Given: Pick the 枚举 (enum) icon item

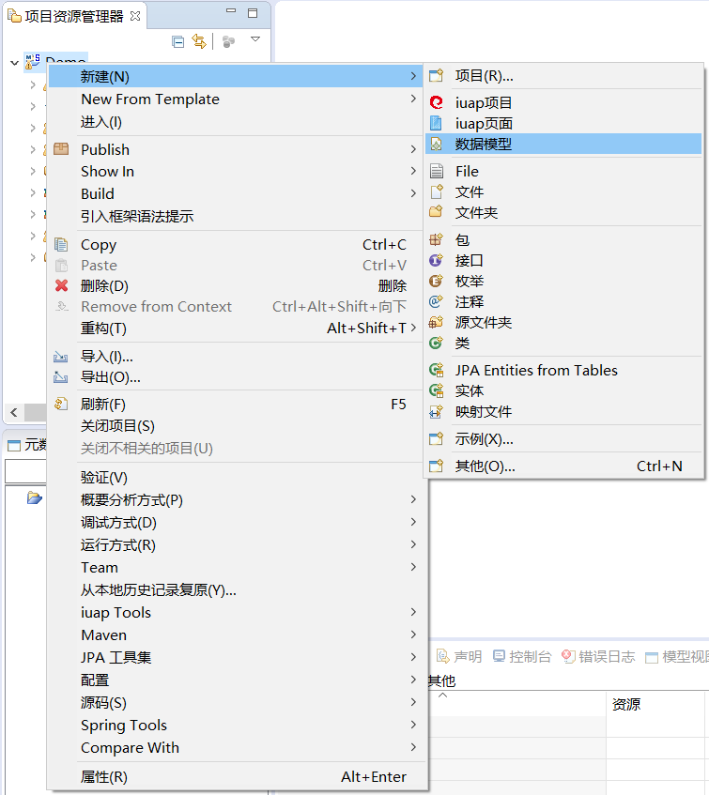Looking at the screenshot, I should coord(469,281).
